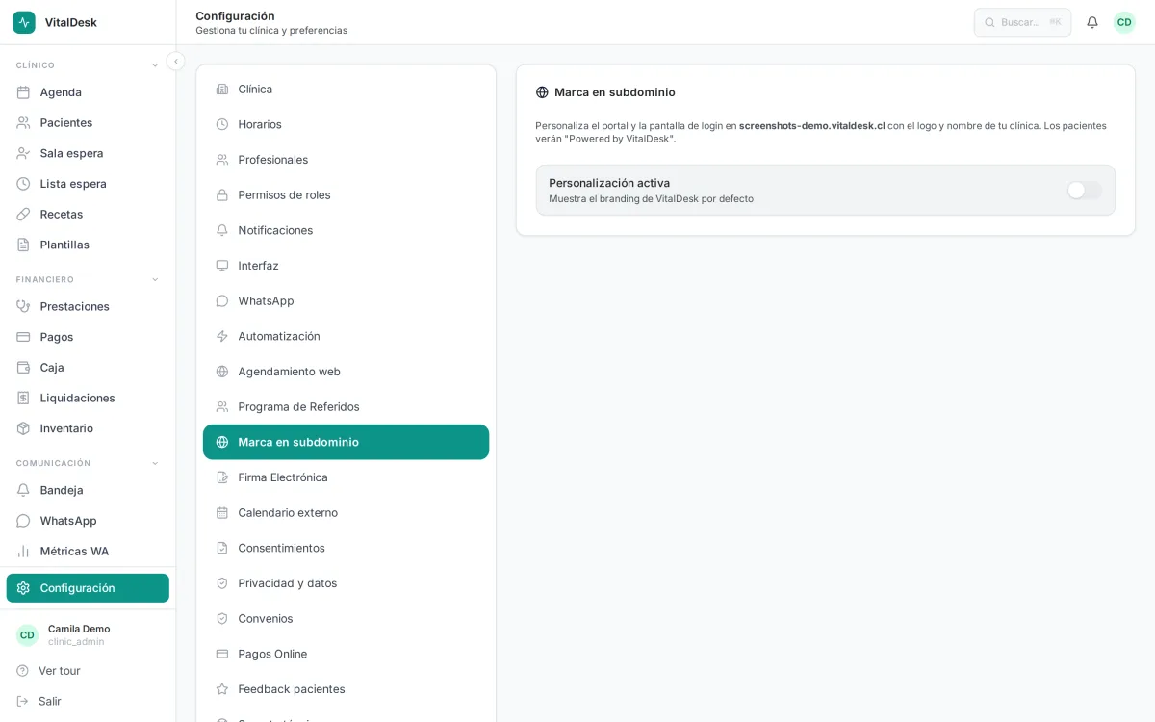Open notifications bell in top bar

pyautogui.click(x=1092, y=22)
